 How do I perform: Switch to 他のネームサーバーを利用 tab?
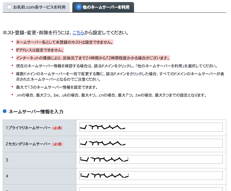(x=103, y=7)
